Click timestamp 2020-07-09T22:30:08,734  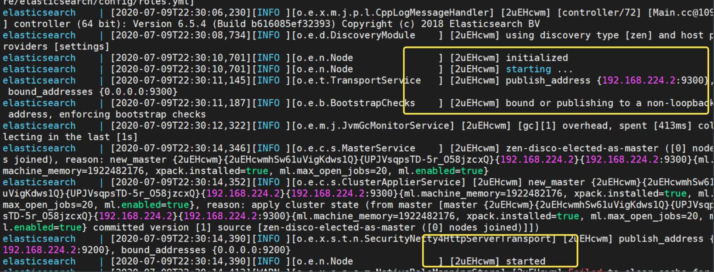[x=180, y=35]
